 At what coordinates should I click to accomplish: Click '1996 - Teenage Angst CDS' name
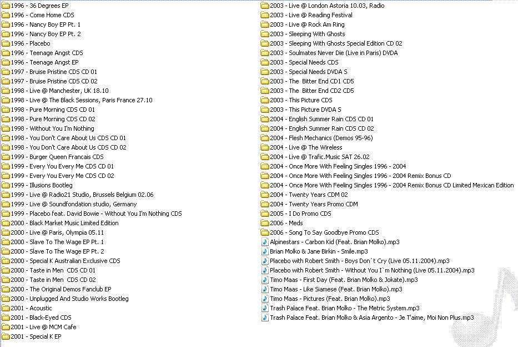(x=47, y=53)
